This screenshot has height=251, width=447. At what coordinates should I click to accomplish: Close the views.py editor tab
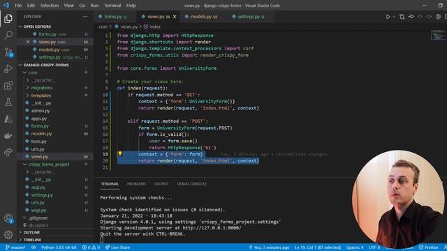(175, 17)
